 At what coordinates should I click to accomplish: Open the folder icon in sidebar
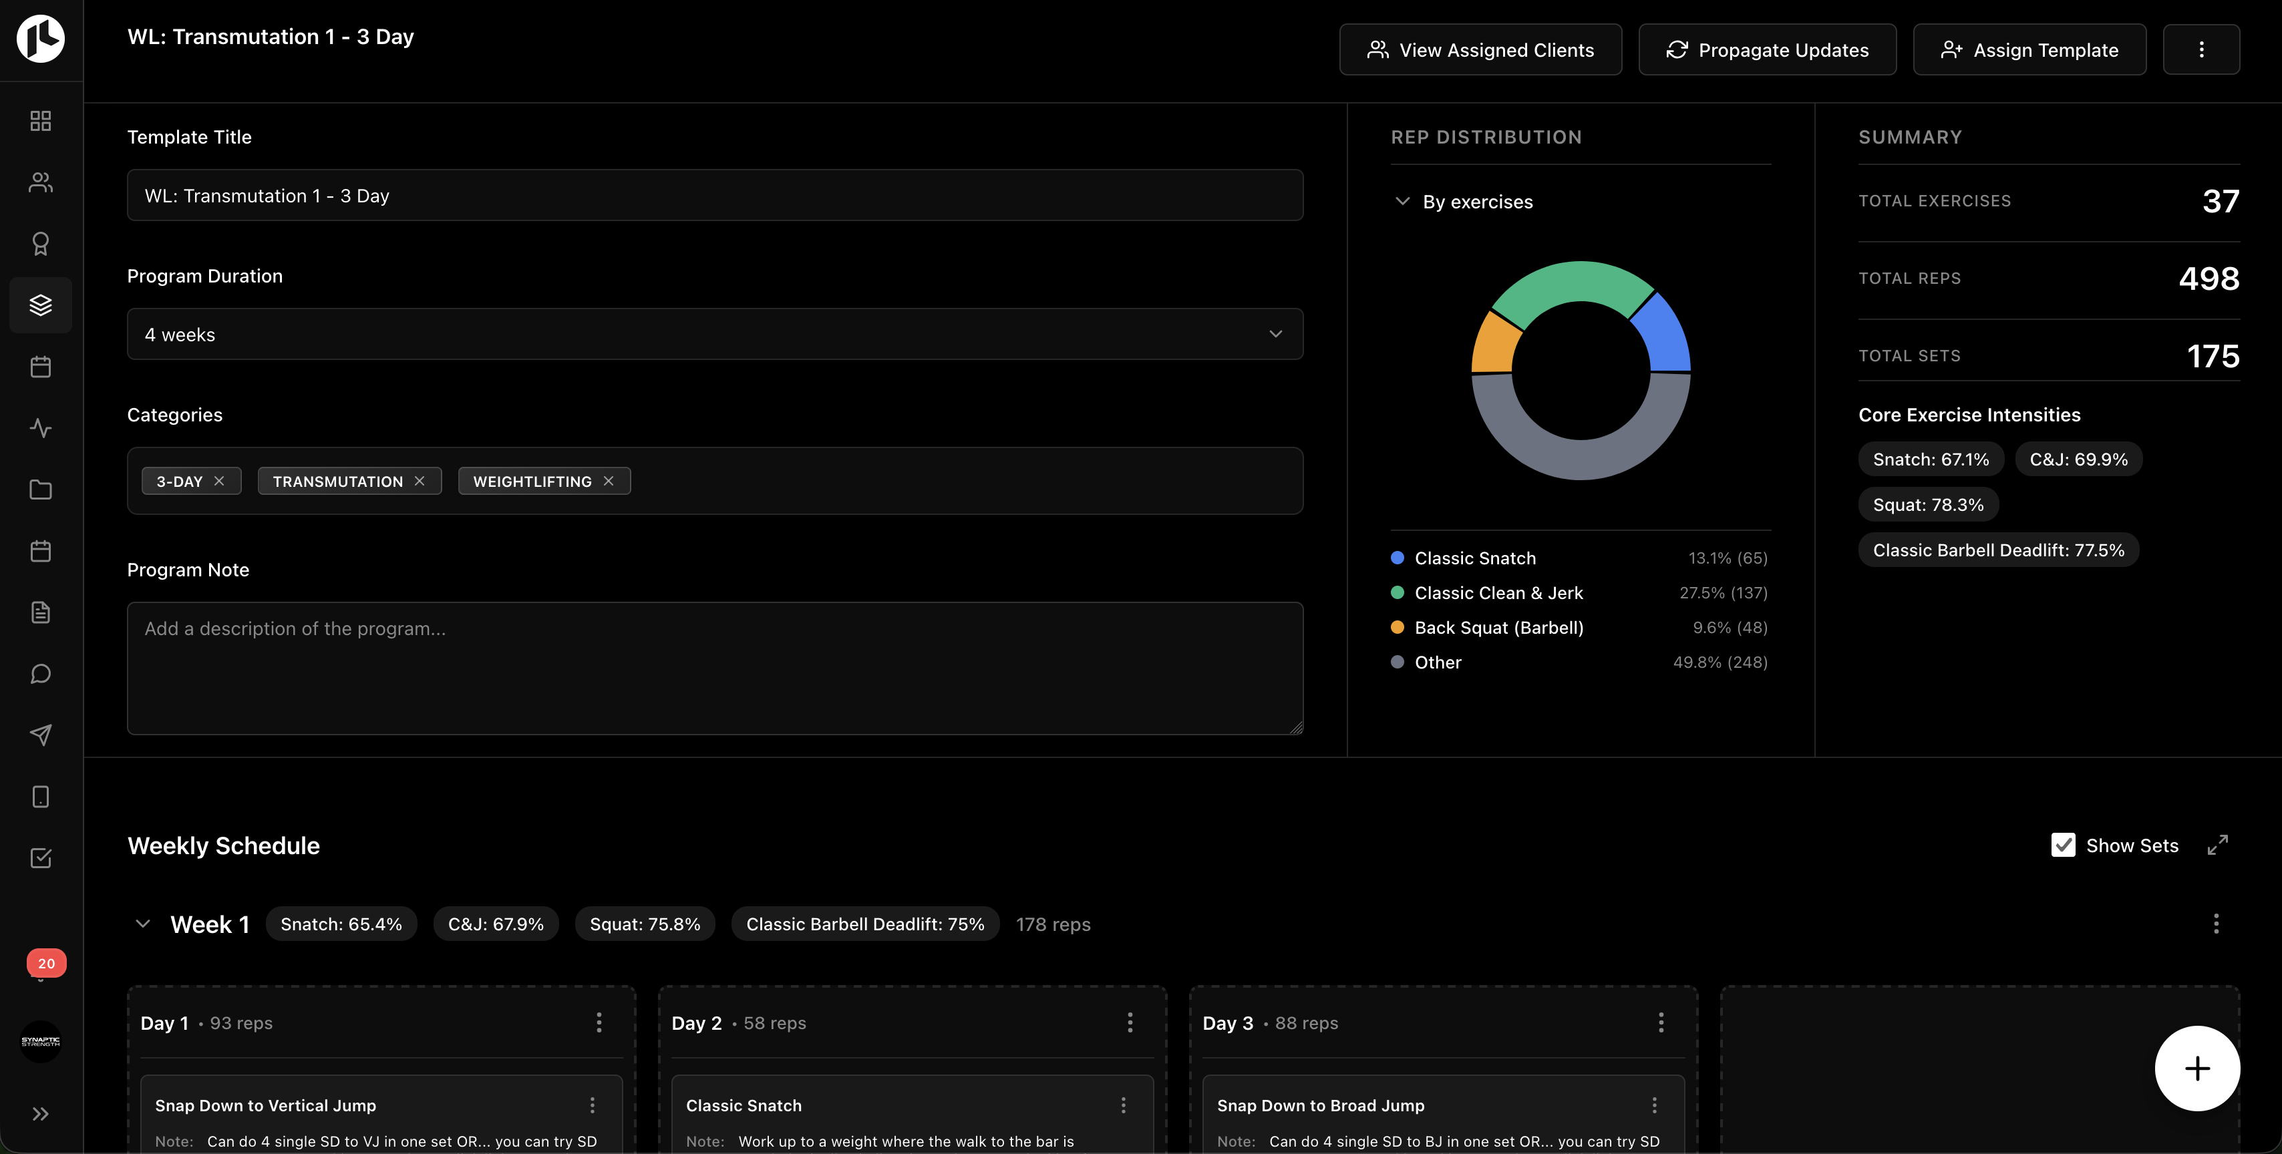(41, 490)
